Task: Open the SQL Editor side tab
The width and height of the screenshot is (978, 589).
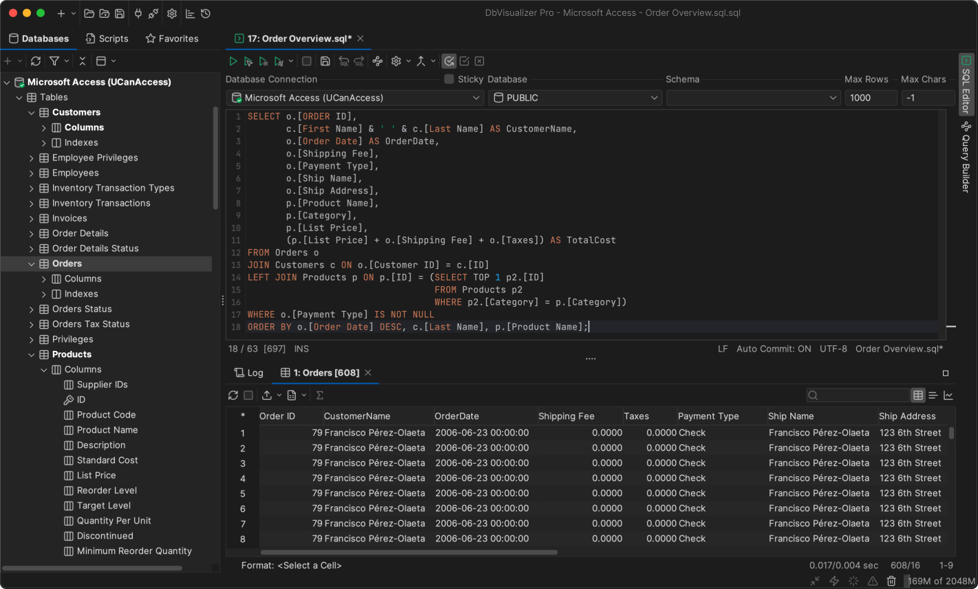Action: 966,85
